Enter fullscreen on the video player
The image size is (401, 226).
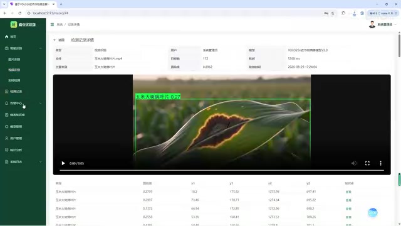coord(367,163)
